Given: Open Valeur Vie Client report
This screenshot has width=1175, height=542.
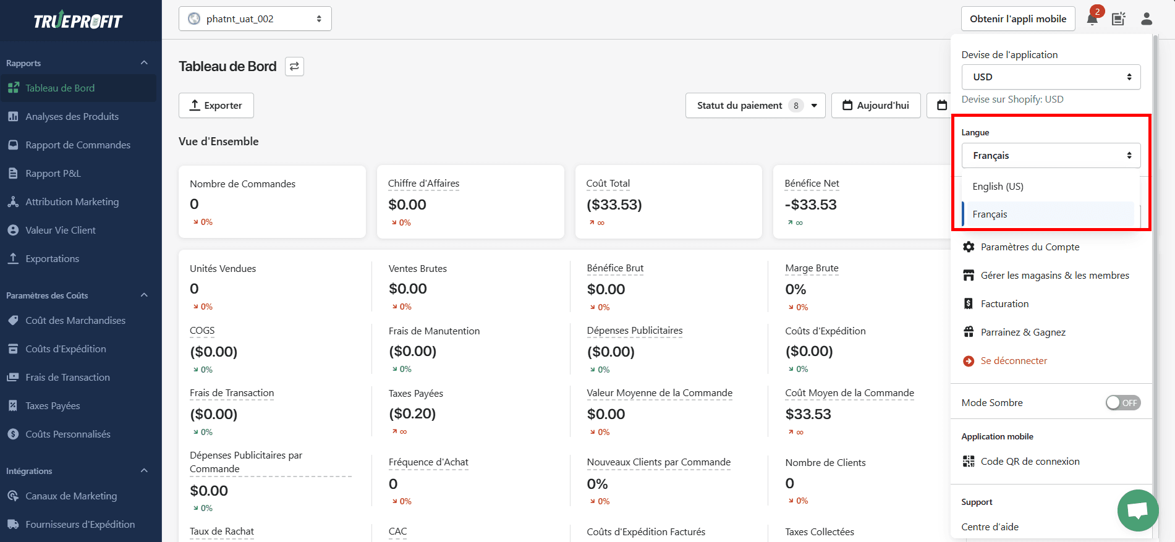Looking at the screenshot, I should click(x=61, y=230).
